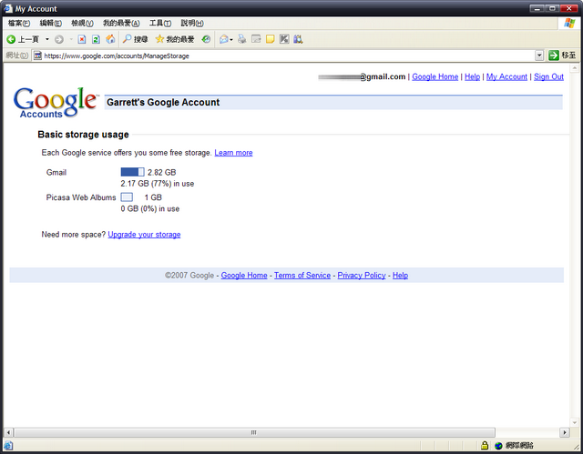The image size is (583, 454).
Task: Open Upgrade your storage link
Action: 144,235
